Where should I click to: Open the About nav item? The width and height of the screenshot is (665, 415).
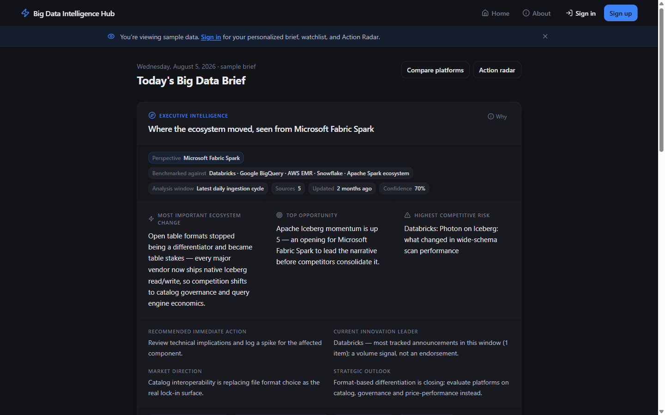click(537, 13)
